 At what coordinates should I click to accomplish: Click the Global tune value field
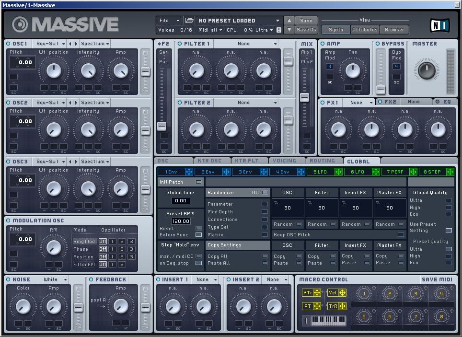point(181,200)
